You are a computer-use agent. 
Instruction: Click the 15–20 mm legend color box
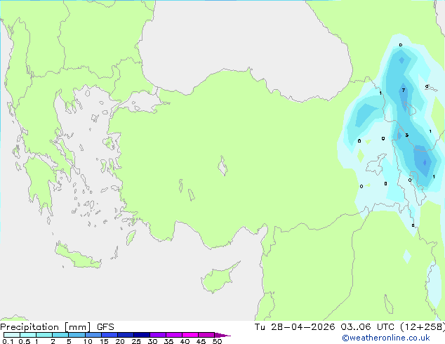coord(109,335)
